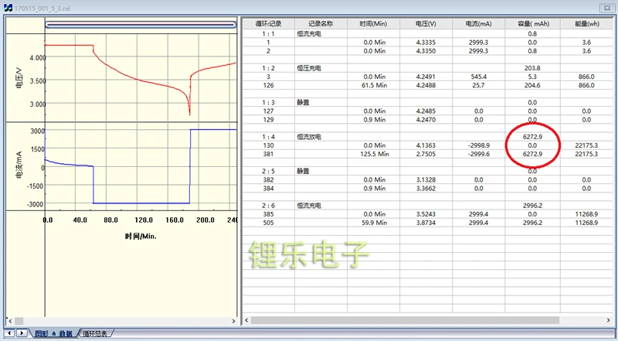Click the voltage cell 3.3662
The width and height of the screenshot is (618, 341).
click(x=426, y=188)
